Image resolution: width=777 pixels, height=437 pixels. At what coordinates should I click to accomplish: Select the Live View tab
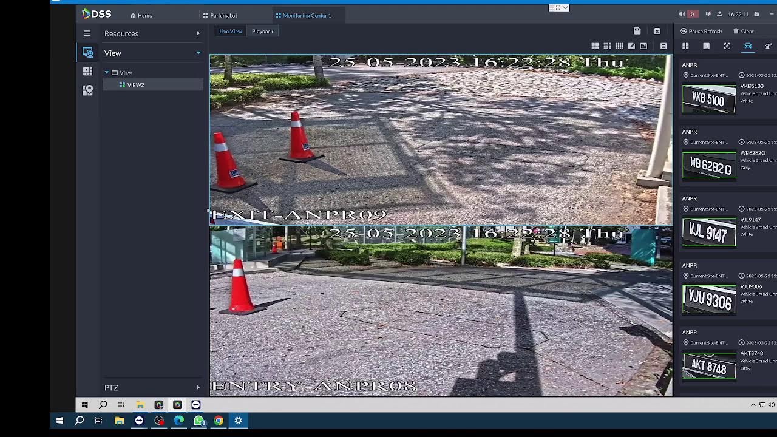(231, 32)
